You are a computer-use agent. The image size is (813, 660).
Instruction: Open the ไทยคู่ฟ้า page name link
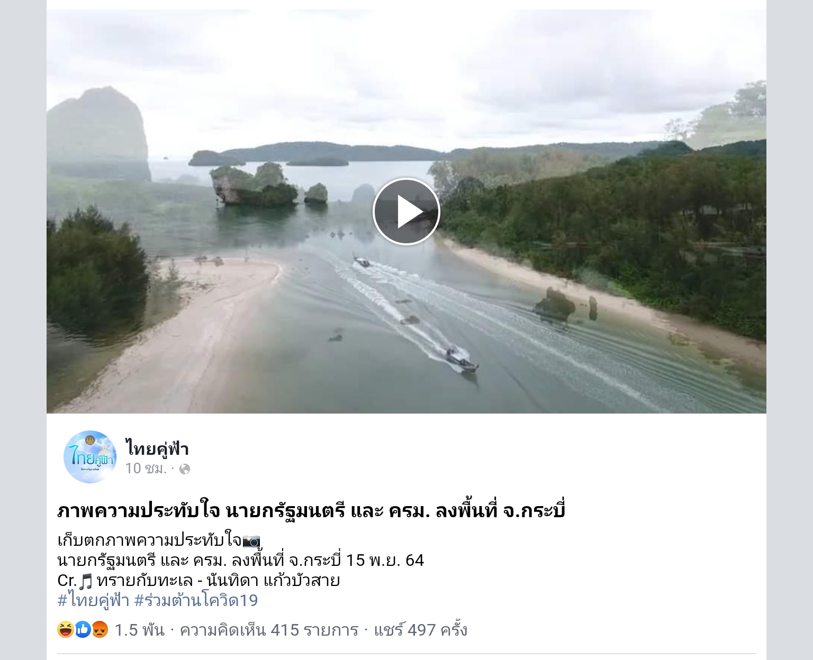coord(157,448)
